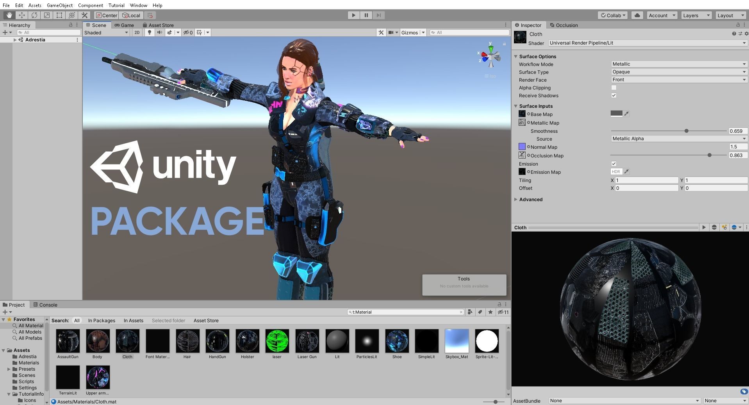Select the laser material thumbnail
Viewport: 749px width, 405px height.
277,341
